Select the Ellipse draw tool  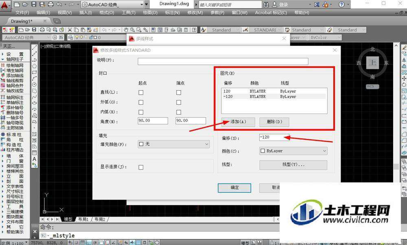click(34, 103)
